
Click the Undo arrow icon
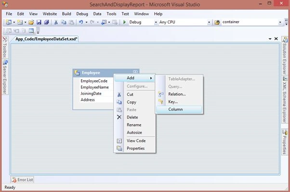point(81,22)
